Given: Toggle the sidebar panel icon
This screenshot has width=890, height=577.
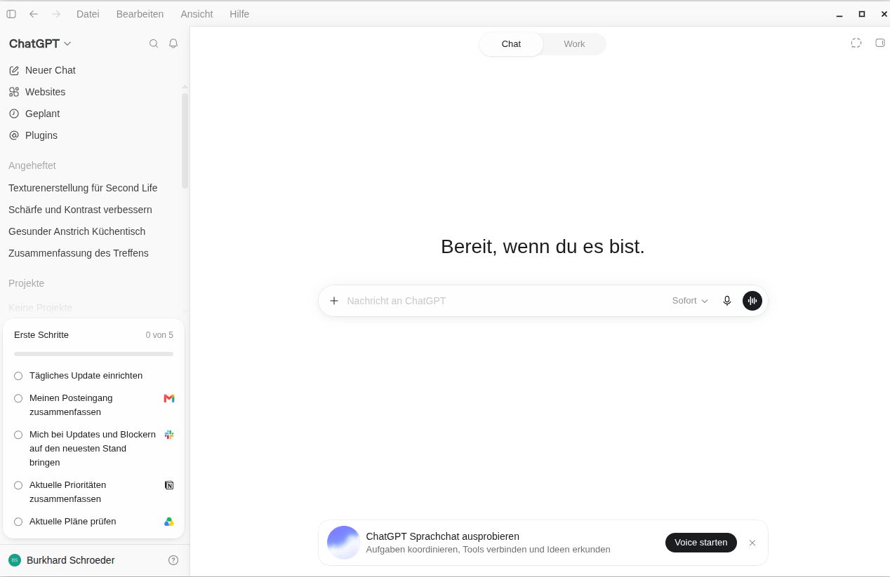Looking at the screenshot, I should point(11,14).
